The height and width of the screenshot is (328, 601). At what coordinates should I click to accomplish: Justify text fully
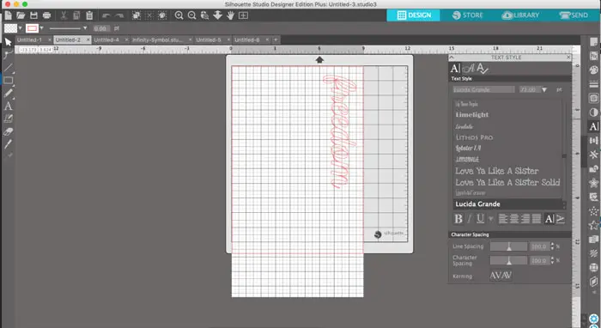(537, 219)
